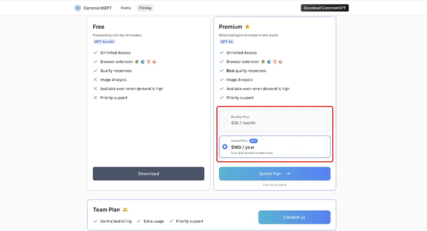Click the Contact us button
This screenshot has width=427, height=231.
pos(295,217)
